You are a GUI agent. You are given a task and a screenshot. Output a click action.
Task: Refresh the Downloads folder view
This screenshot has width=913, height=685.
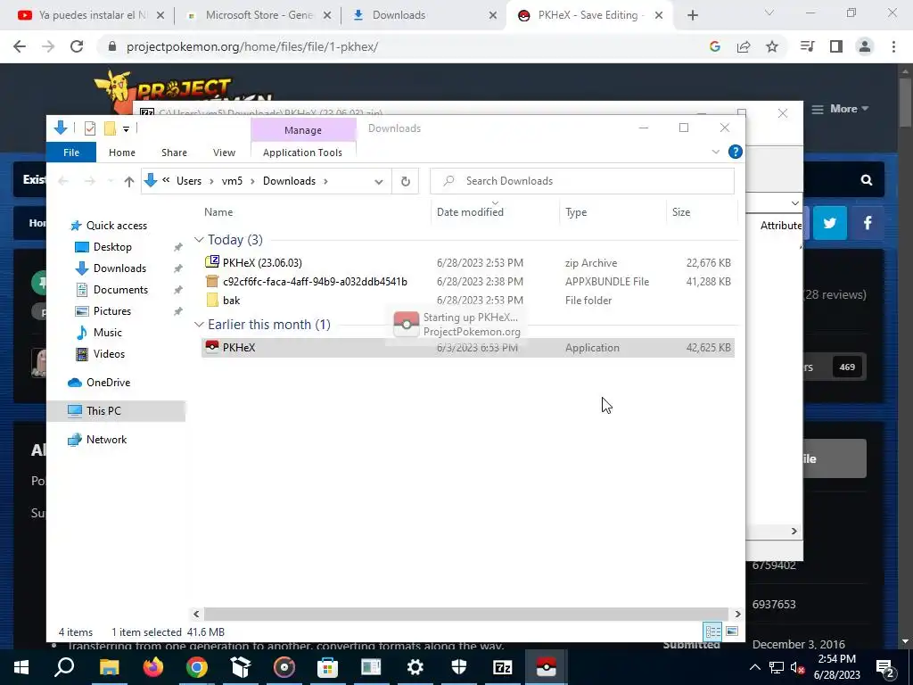pos(406,181)
